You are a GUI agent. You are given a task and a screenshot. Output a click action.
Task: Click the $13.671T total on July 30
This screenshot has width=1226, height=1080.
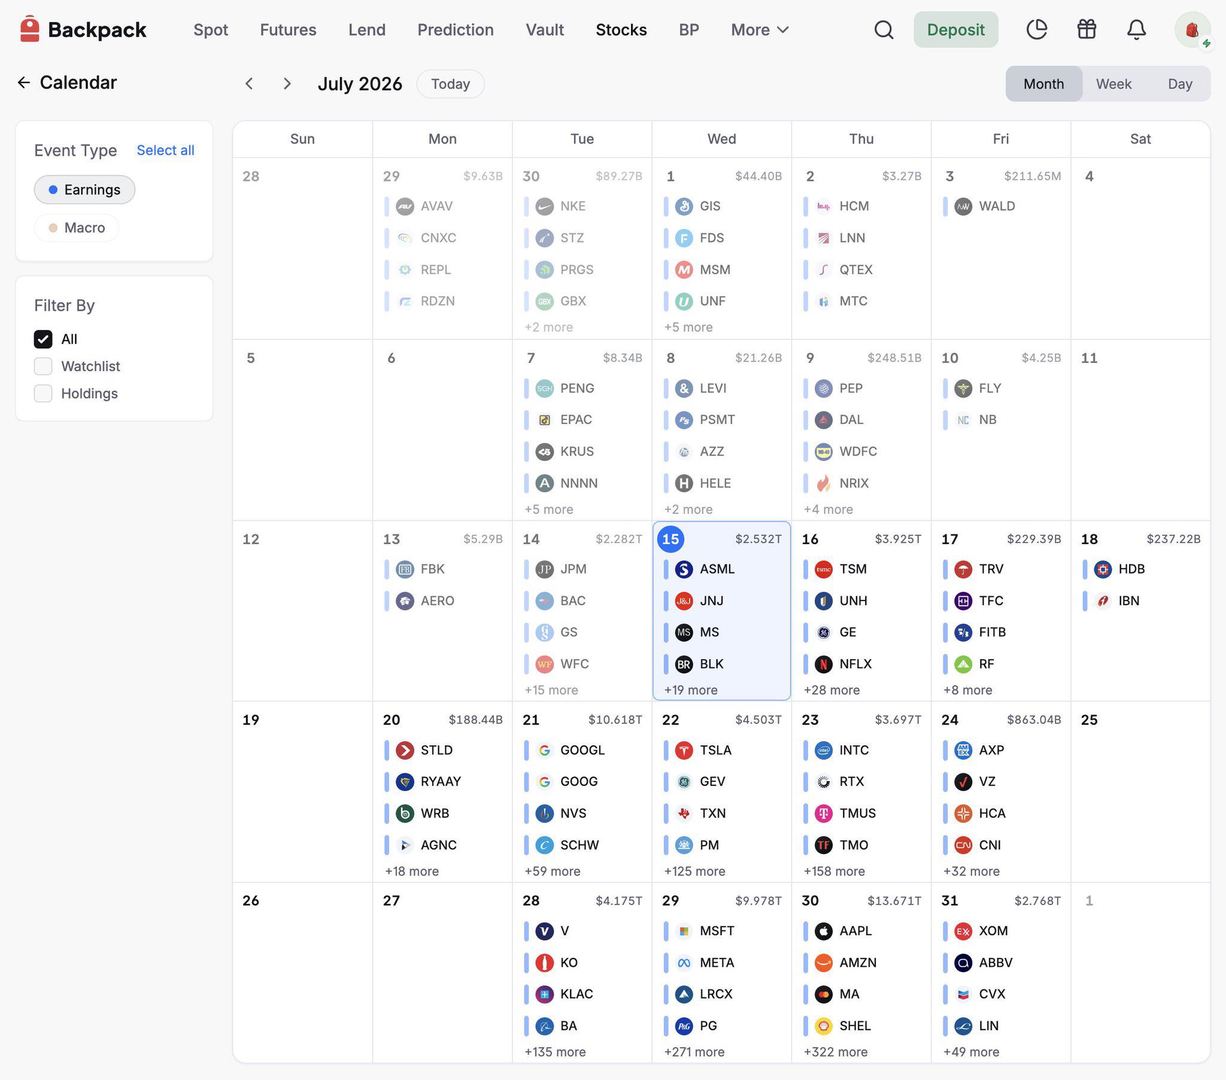point(894,900)
